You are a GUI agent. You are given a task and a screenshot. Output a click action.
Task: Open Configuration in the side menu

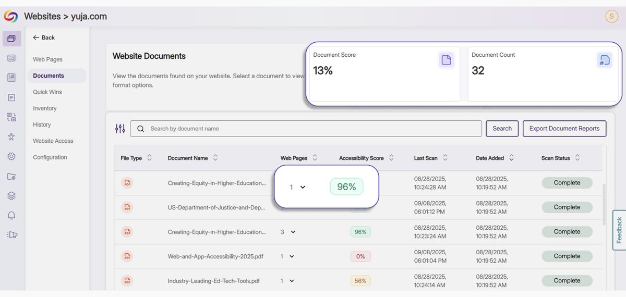pyautogui.click(x=50, y=157)
